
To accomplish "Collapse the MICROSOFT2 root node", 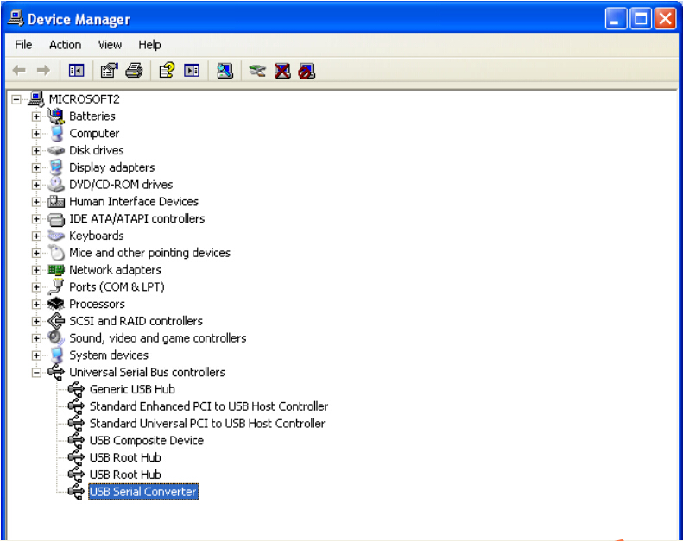I will [16, 100].
